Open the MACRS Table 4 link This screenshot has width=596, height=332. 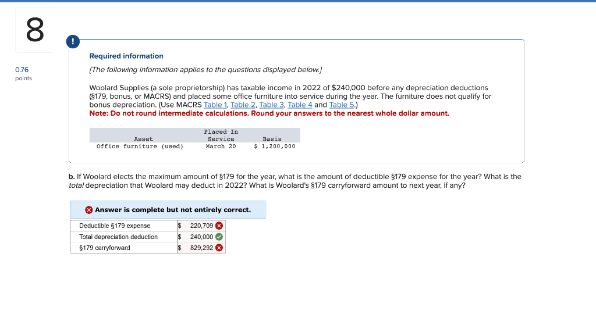coord(300,105)
